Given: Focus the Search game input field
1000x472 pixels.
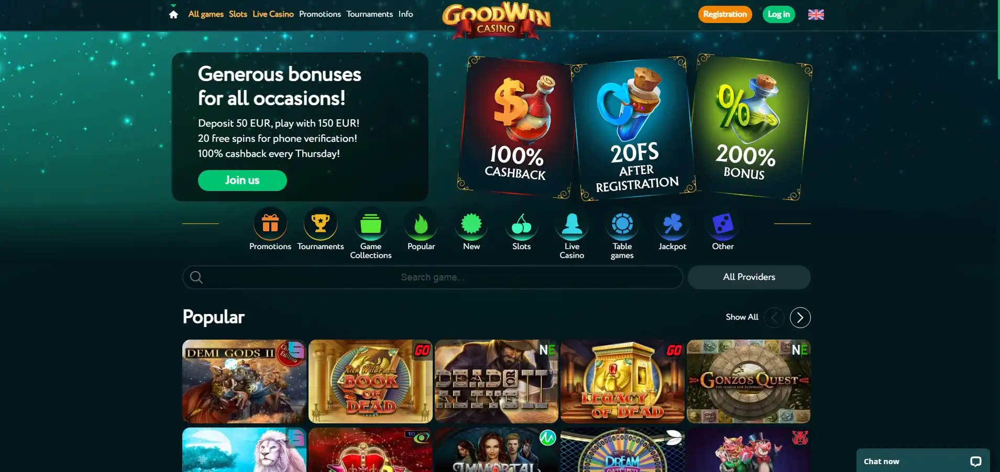Looking at the screenshot, I should click(433, 277).
